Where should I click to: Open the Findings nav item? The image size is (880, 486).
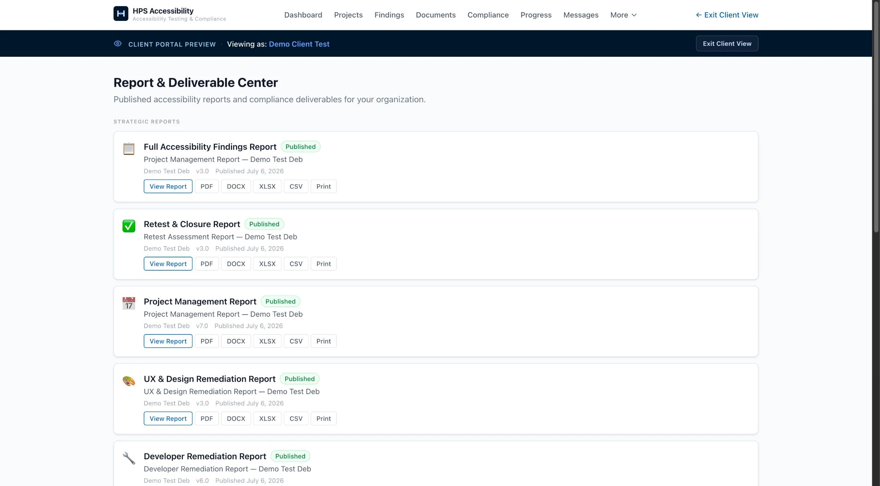pos(389,15)
